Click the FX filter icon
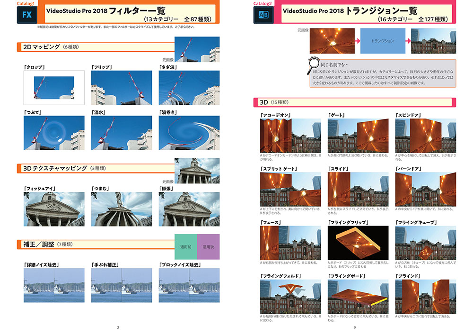Viewport: 473px width, 335px height. (x=26, y=14)
